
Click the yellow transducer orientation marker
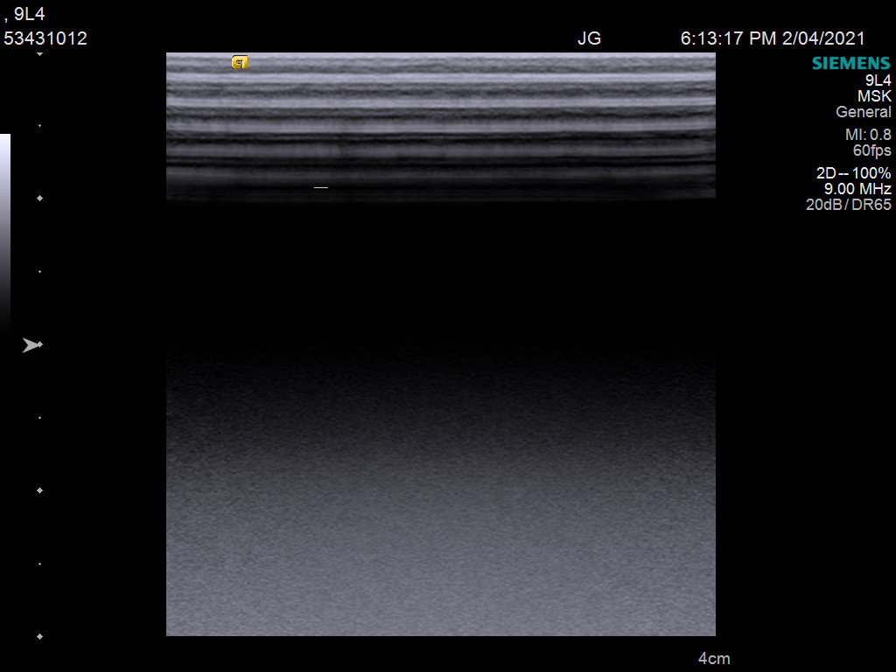click(x=240, y=62)
